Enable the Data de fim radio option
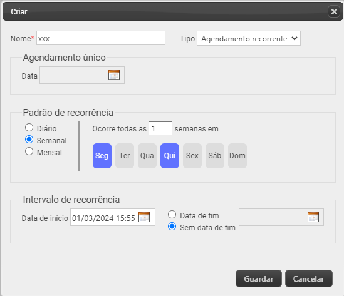 pos(172,215)
